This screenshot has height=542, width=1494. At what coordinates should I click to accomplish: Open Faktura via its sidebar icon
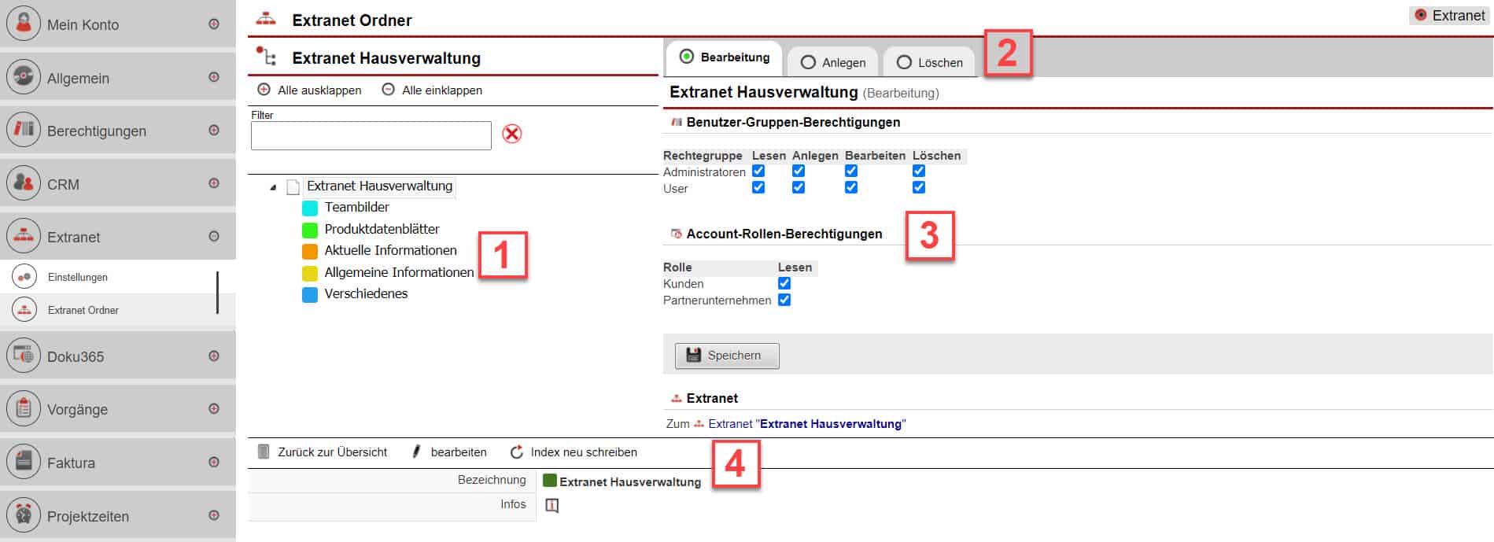24,462
